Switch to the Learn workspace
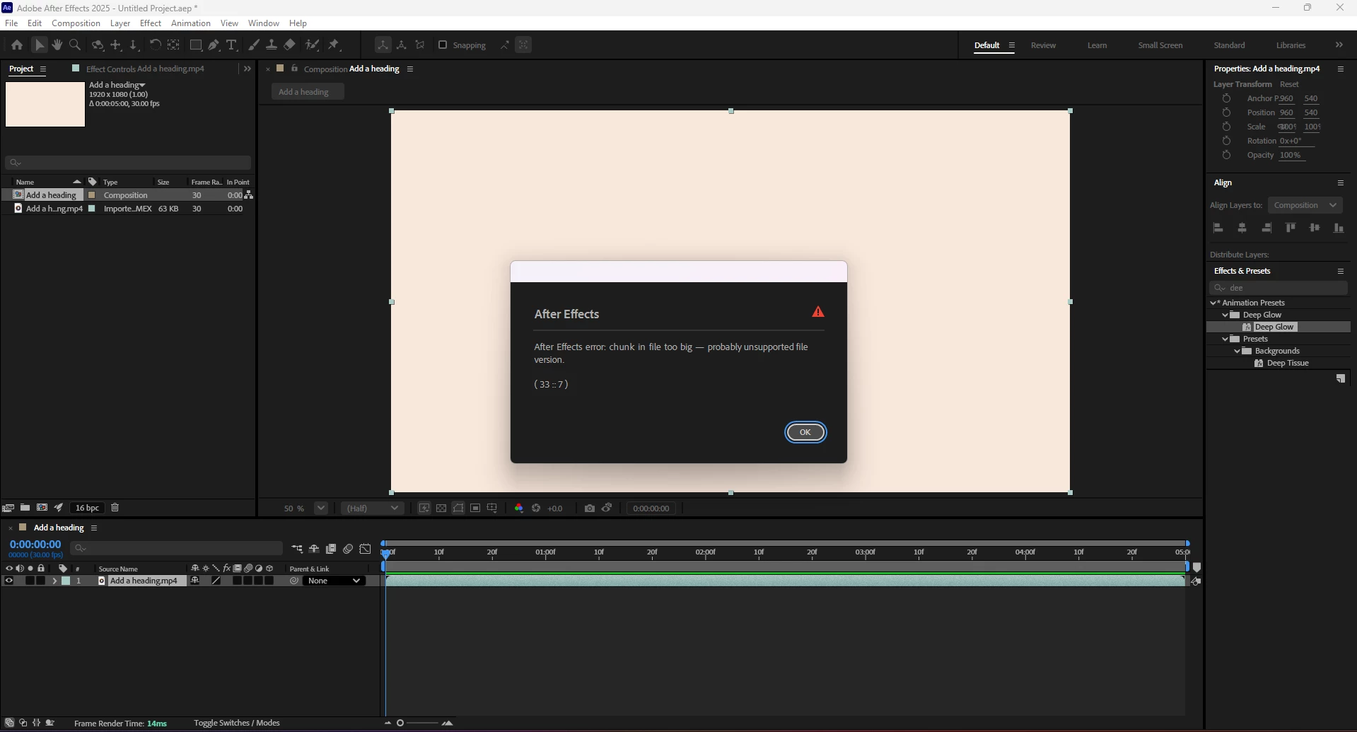Viewport: 1357px width, 732px height. click(x=1097, y=45)
